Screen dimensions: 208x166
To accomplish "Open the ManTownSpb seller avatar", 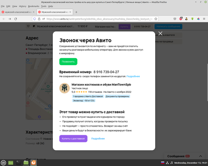I will click(x=64, y=88).
